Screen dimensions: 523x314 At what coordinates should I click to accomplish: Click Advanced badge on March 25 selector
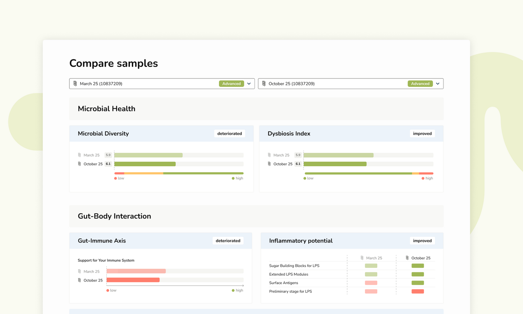232,84
